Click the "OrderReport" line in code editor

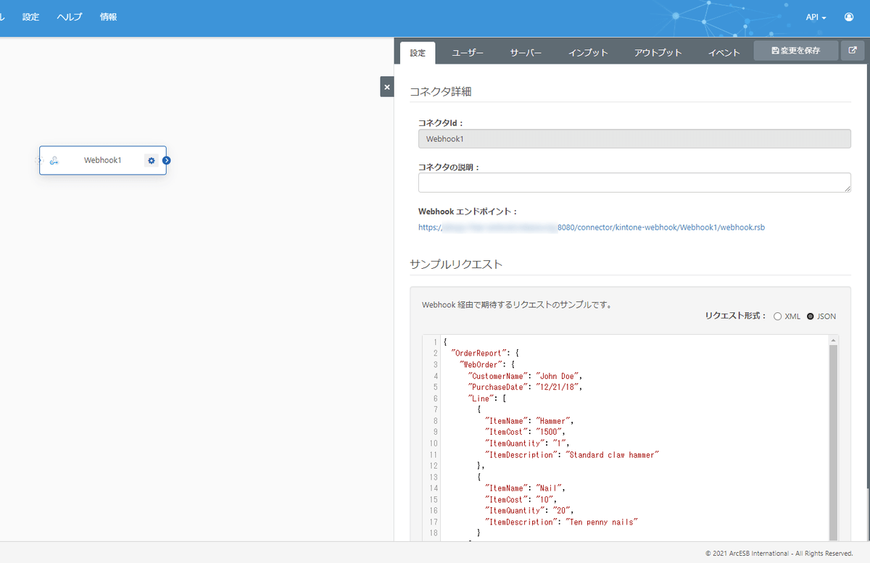(x=485, y=354)
